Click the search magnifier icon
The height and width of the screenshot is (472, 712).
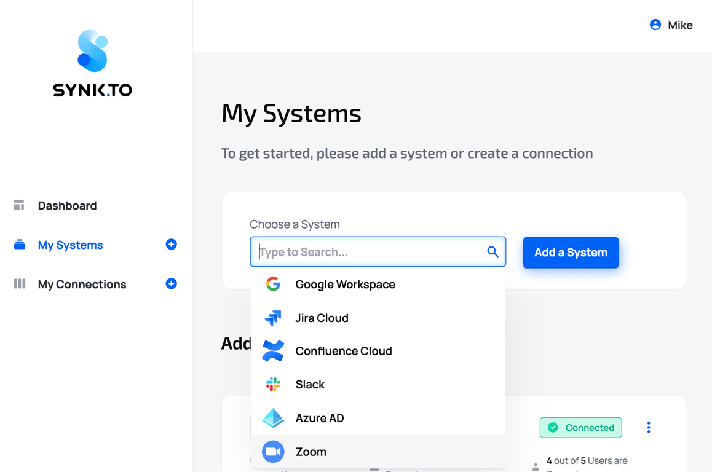pos(492,251)
